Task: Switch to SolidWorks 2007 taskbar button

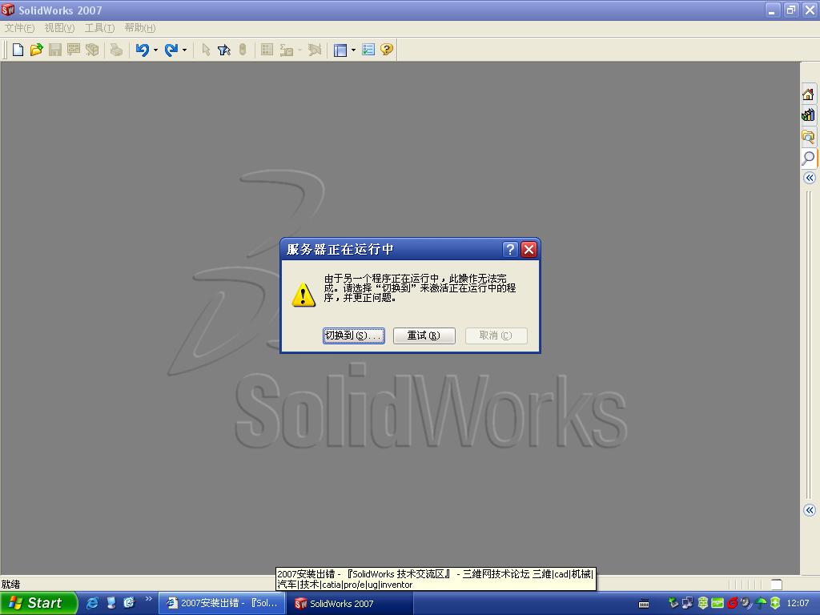Action: 351,603
